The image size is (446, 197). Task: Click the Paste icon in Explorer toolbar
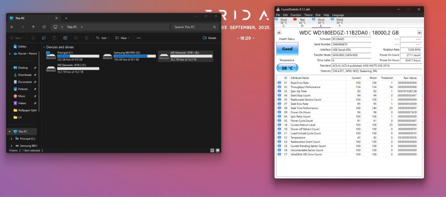[x=54, y=38]
